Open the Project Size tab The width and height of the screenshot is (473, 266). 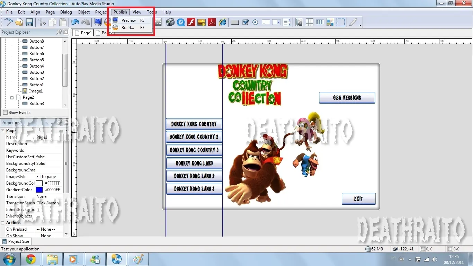[16, 241]
